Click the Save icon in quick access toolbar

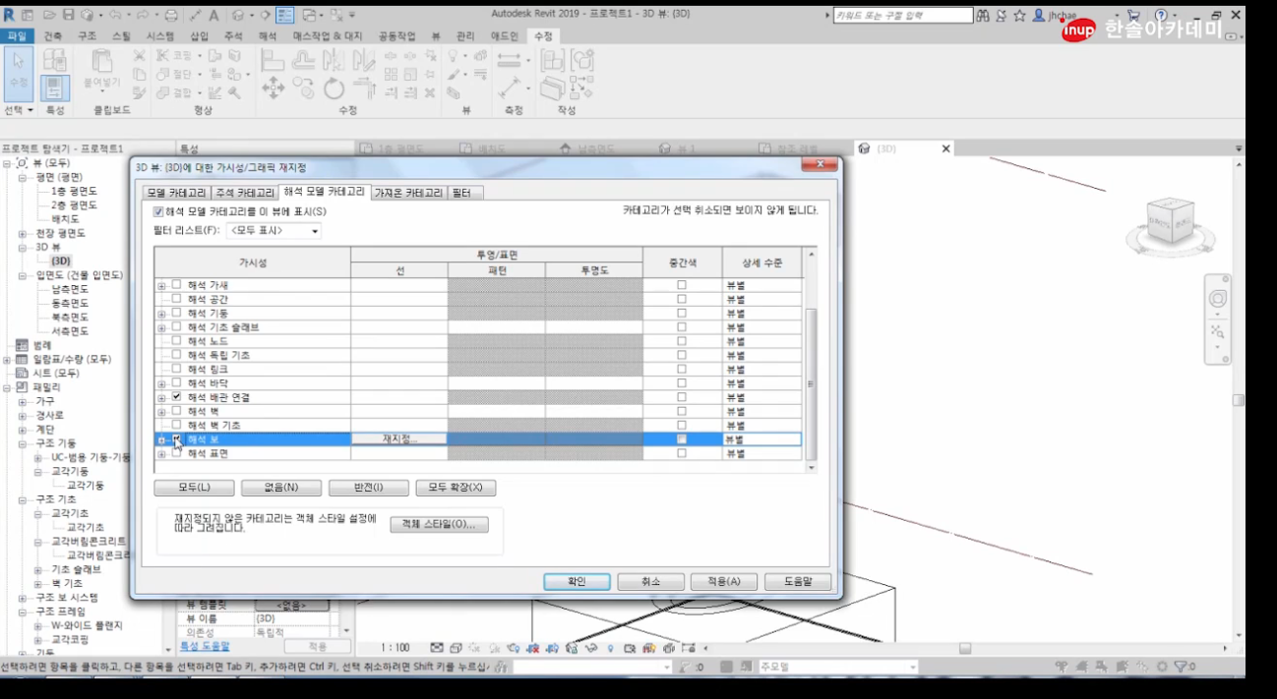click(x=68, y=16)
